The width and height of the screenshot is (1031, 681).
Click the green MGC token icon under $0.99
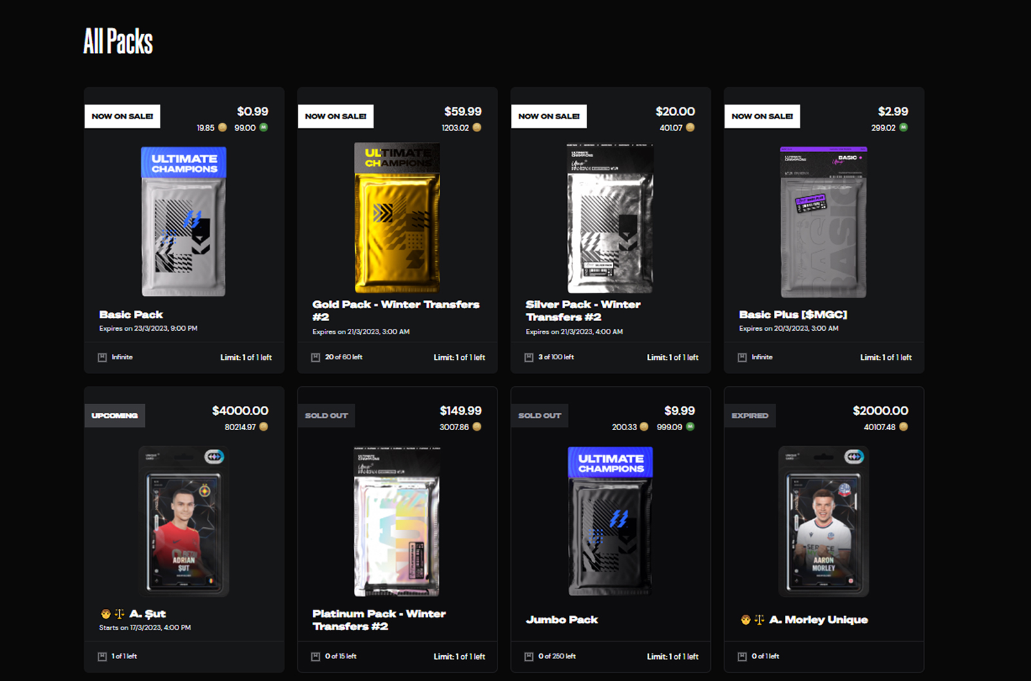pos(264,128)
